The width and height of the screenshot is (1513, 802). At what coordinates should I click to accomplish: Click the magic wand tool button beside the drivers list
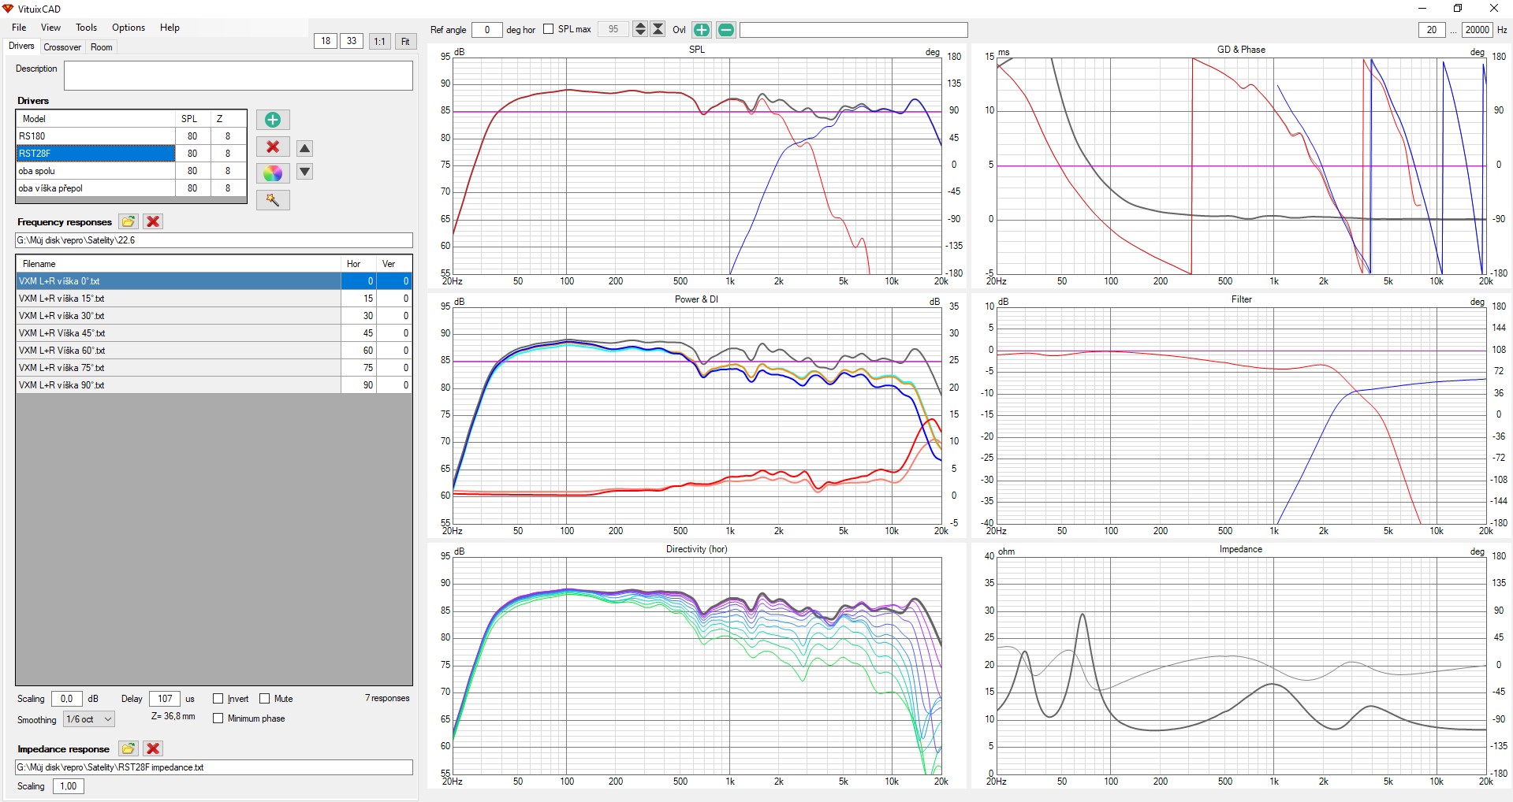pyautogui.click(x=273, y=200)
